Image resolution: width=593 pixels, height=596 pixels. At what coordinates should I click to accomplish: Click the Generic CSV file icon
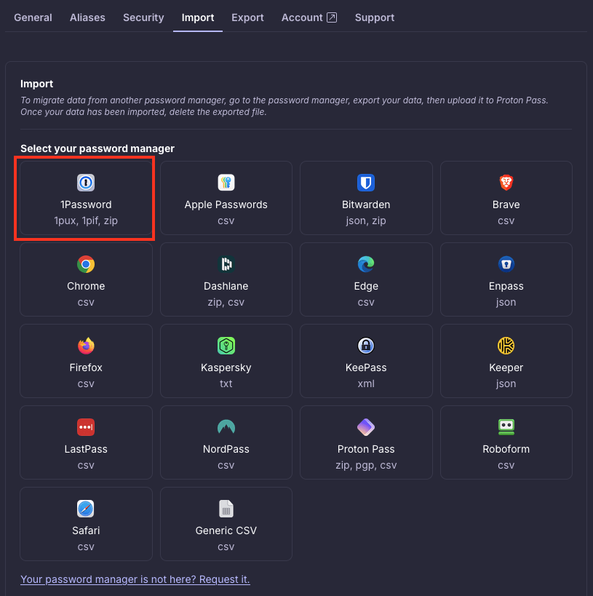pos(226,509)
